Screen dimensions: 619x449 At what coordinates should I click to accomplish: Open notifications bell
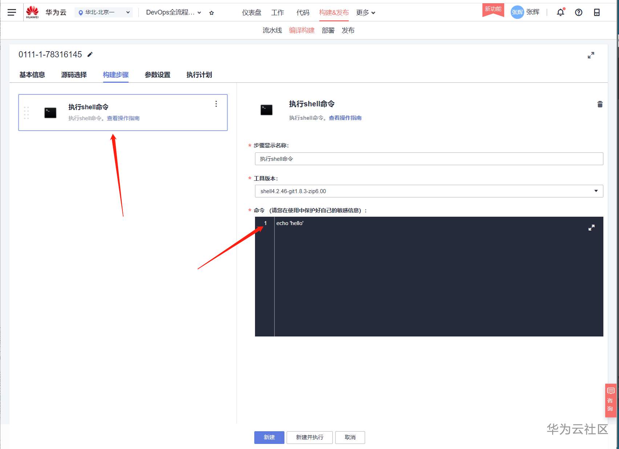[x=561, y=12]
